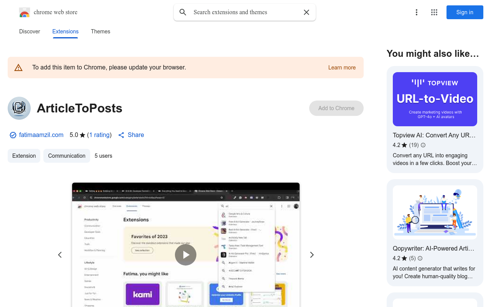Click the verified publisher badge icon
This screenshot has height=307, width=491.
[13, 135]
